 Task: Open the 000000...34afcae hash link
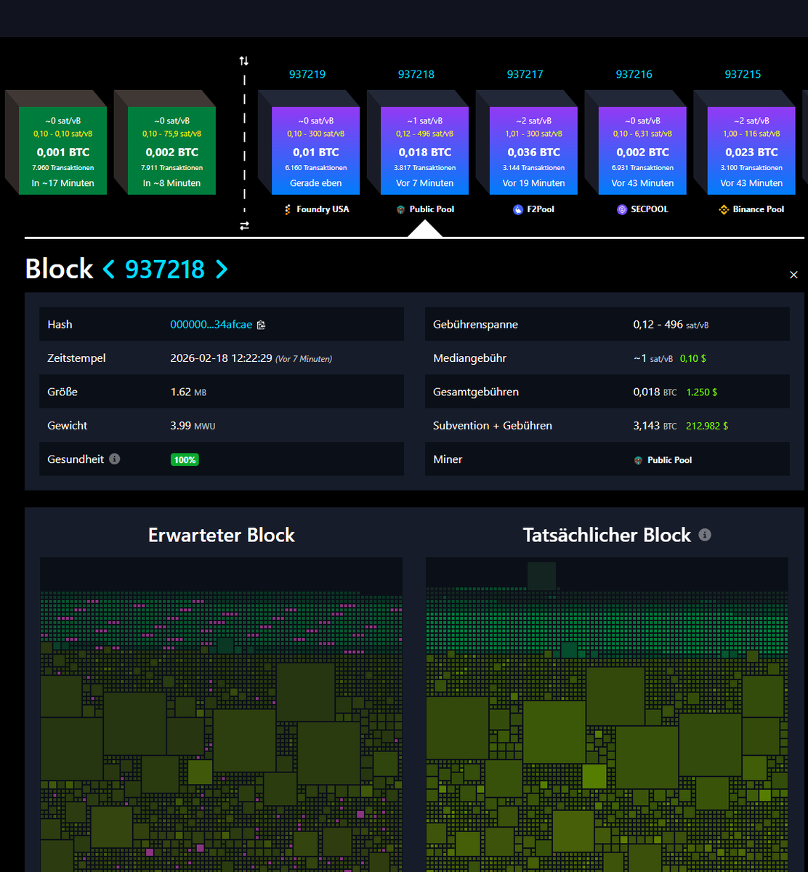coord(211,325)
